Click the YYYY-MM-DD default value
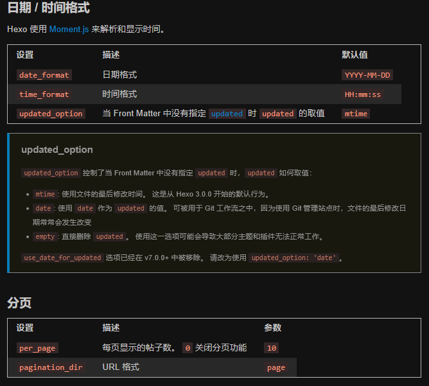The image size is (429, 386). (x=367, y=75)
